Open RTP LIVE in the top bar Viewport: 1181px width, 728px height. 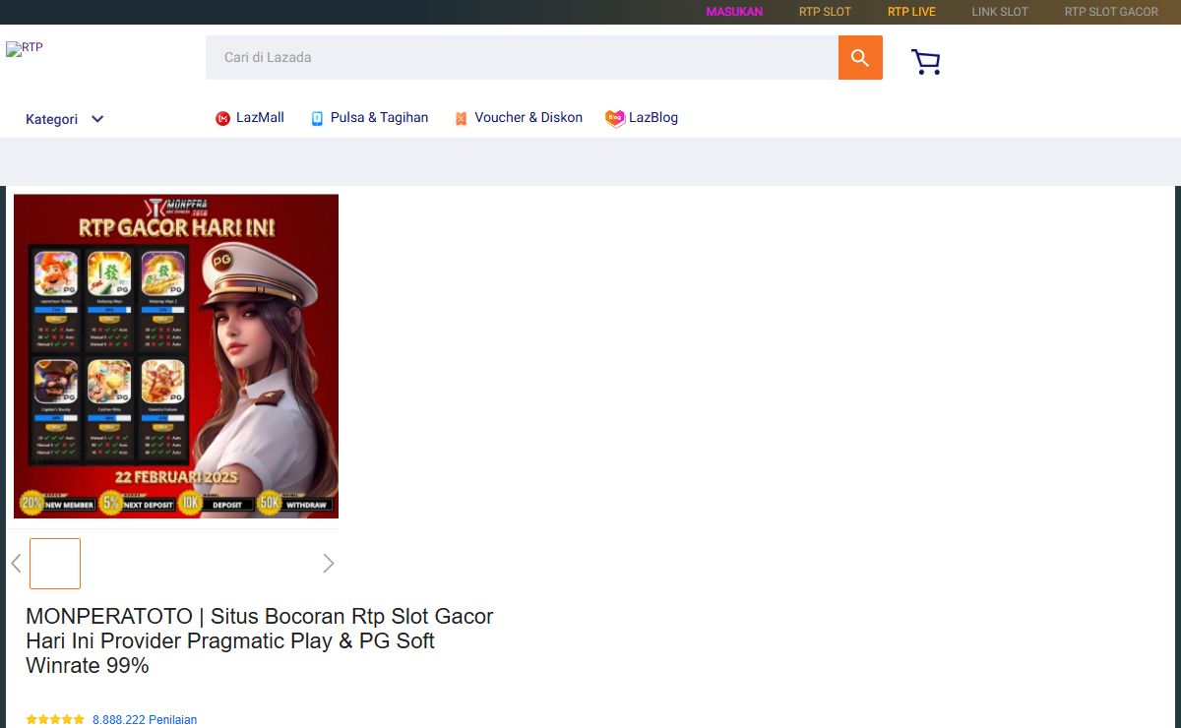pyautogui.click(x=911, y=12)
